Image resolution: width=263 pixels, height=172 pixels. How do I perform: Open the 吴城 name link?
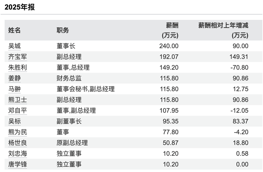(x=15, y=46)
